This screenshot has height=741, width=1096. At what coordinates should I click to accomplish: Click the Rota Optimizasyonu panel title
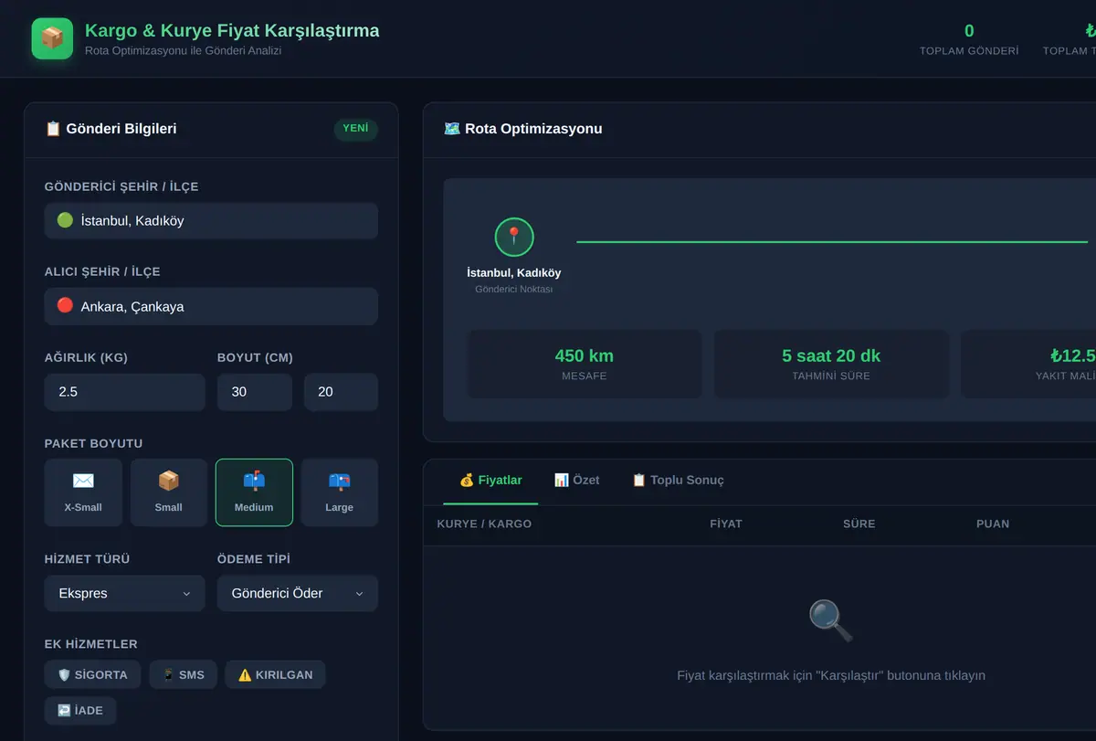(x=523, y=129)
